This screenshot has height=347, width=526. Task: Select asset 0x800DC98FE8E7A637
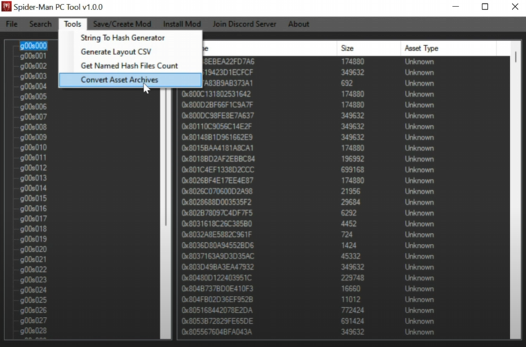click(x=217, y=115)
